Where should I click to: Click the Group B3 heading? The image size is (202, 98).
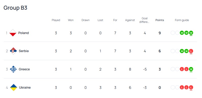(15, 8)
